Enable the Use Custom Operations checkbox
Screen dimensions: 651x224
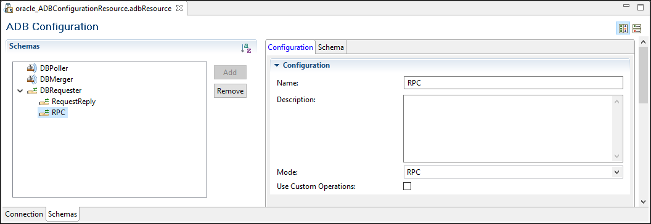coord(407,186)
